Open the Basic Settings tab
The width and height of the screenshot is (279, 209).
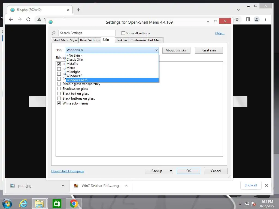tap(90, 40)
